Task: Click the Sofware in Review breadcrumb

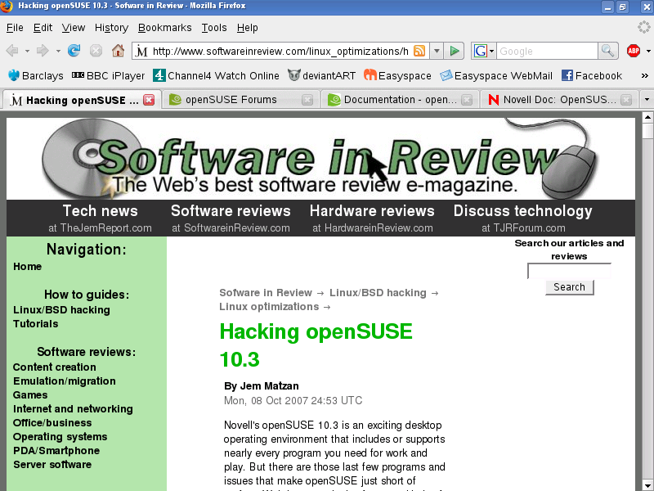Action: (x=266, y=293)
